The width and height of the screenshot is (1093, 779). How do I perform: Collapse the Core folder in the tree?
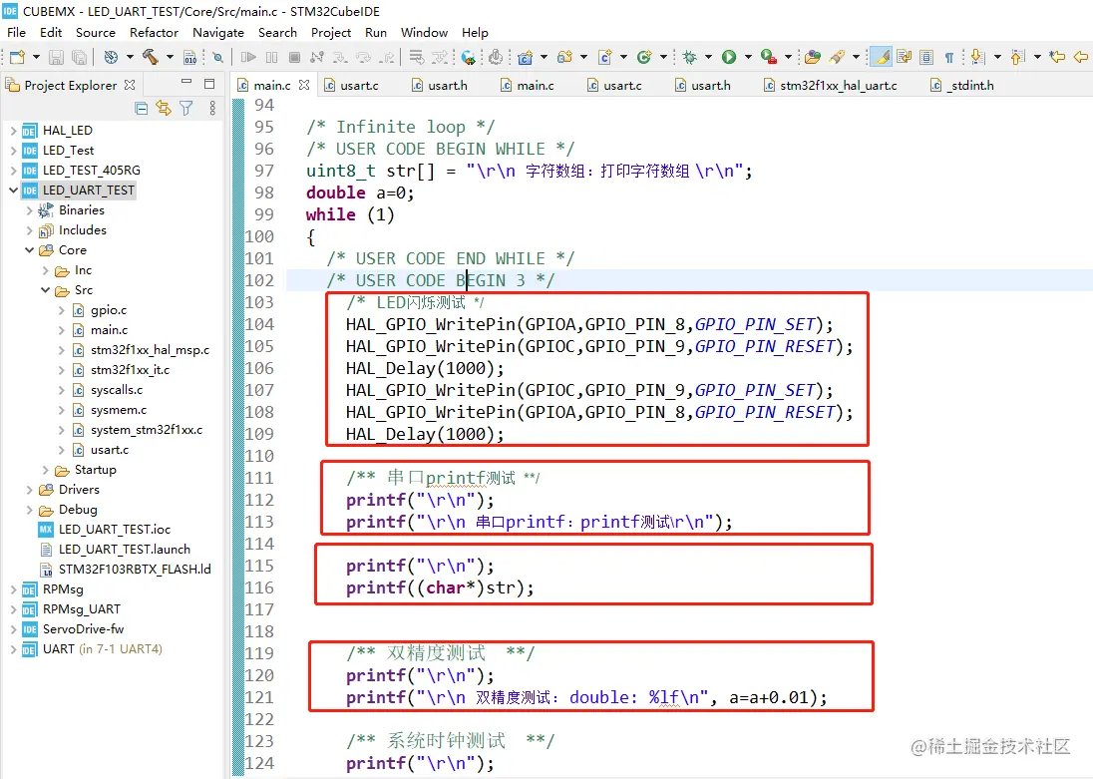[29, 249]
